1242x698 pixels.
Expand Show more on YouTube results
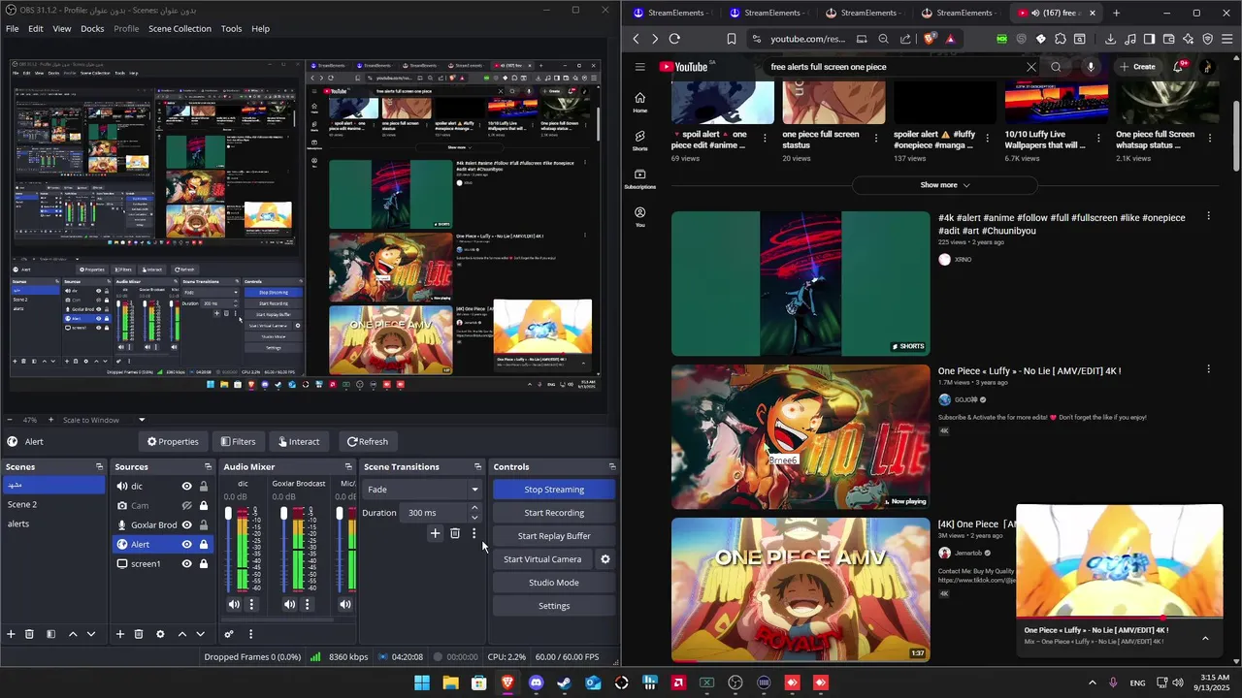944,184
